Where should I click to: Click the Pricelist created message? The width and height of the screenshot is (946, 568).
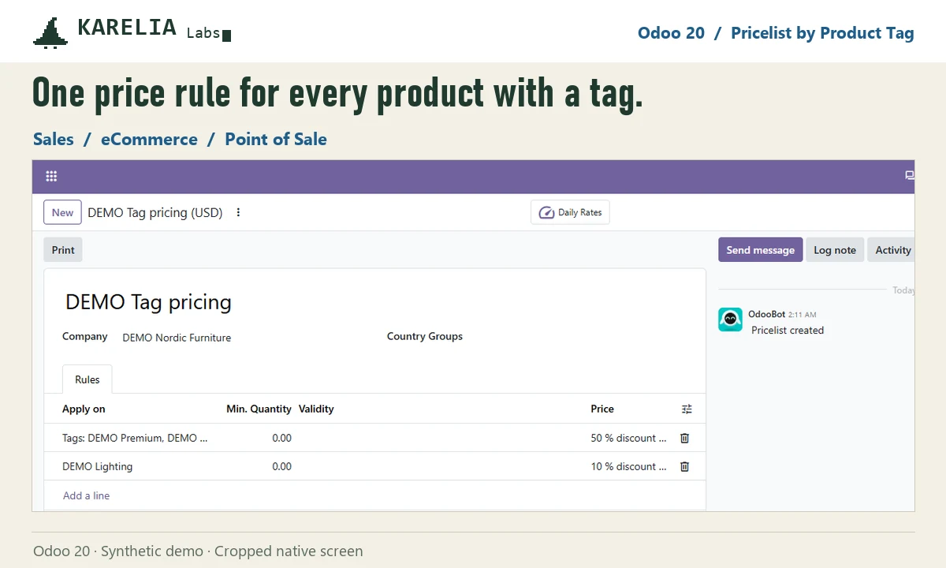point(788,331)
